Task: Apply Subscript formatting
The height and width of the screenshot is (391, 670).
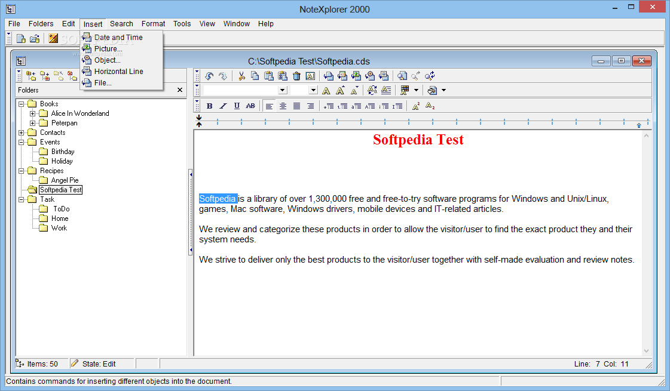Action: (x=430, y=106)
